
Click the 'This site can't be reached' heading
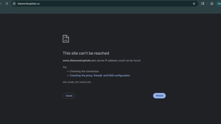pyautogui.click(x=86, y=53)
